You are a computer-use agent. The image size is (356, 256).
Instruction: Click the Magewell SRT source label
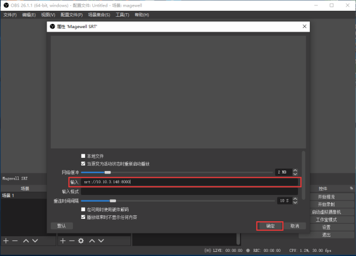15,179
